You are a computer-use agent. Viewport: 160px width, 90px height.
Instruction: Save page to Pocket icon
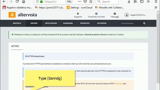coord(85,1)
